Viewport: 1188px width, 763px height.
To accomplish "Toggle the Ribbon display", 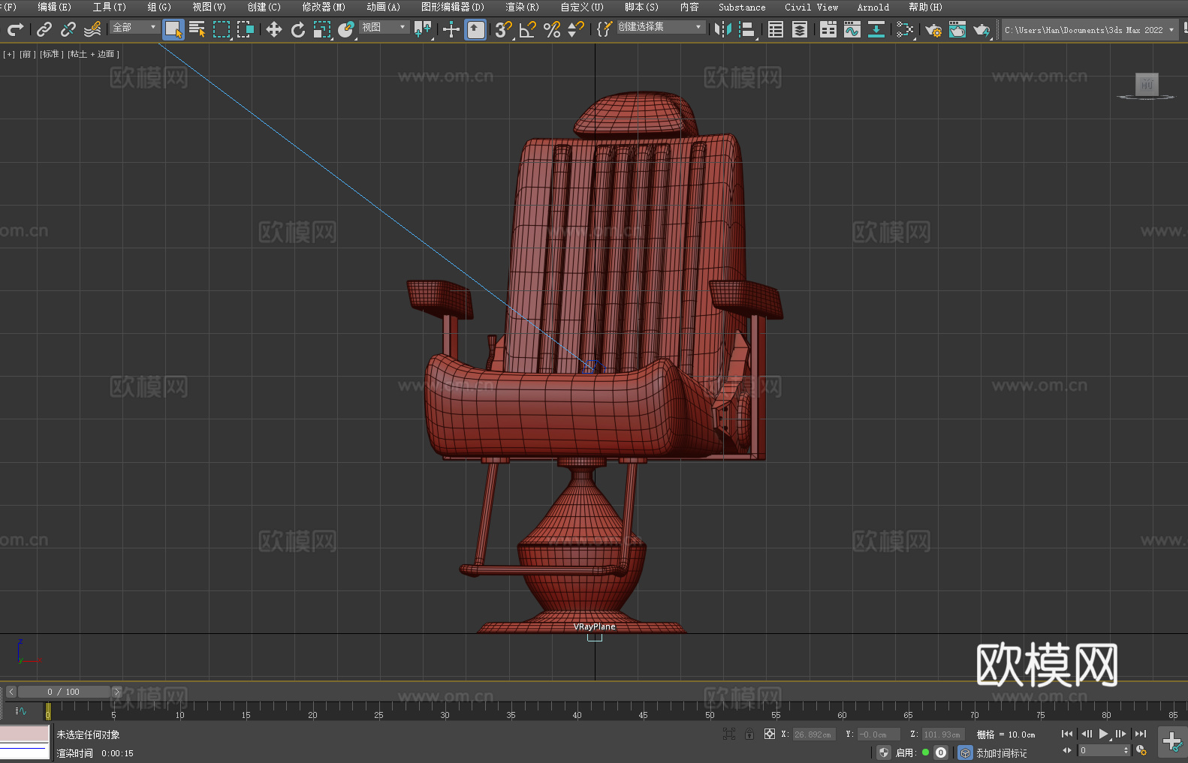I will tap(828, 29).
